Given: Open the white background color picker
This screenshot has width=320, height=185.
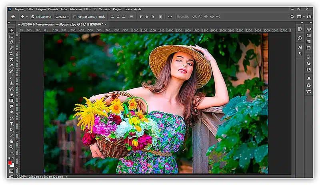Looking at the screenshot, I should click(13, 166).
